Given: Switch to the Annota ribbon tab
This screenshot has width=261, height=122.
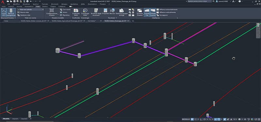Looking at the screenshot, I should pos(19,7).
